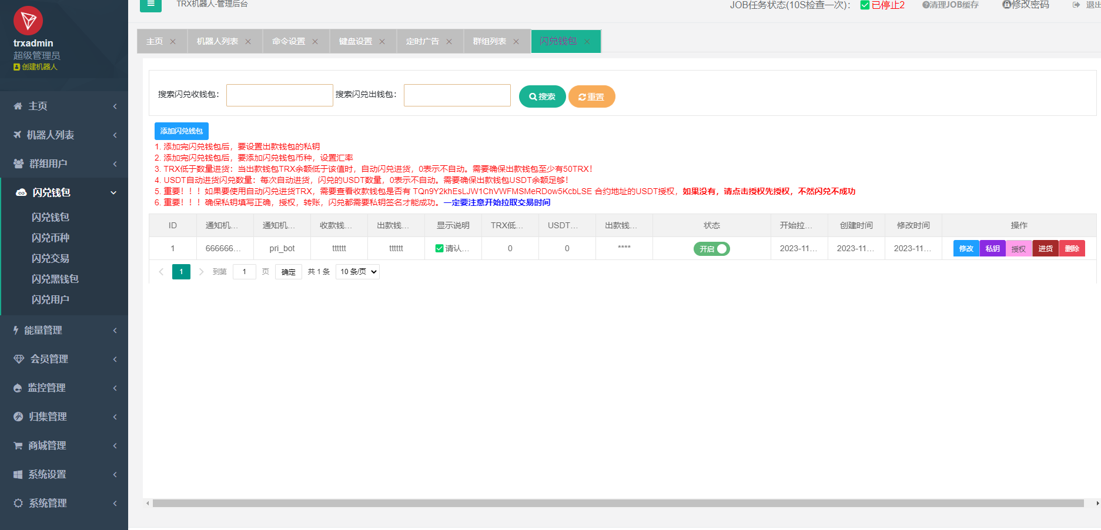This screenshot has width=1101, height=530.
Task: Click the dark red 进货 button
Action: point(1045,249)
